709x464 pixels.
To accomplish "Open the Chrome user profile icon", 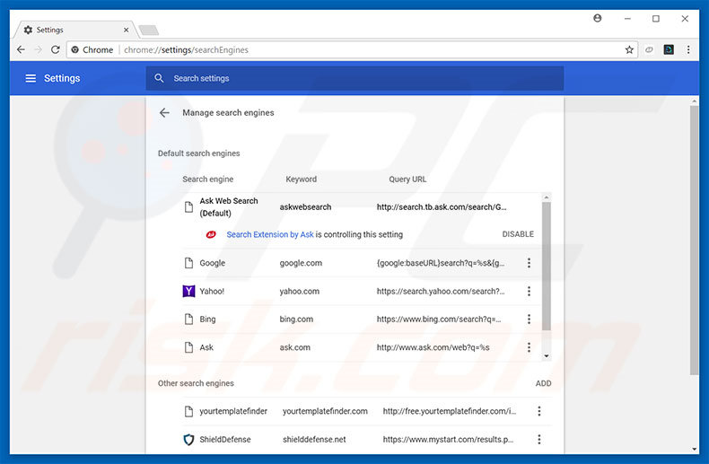I will pyautogui.click(x=598, y=18).
